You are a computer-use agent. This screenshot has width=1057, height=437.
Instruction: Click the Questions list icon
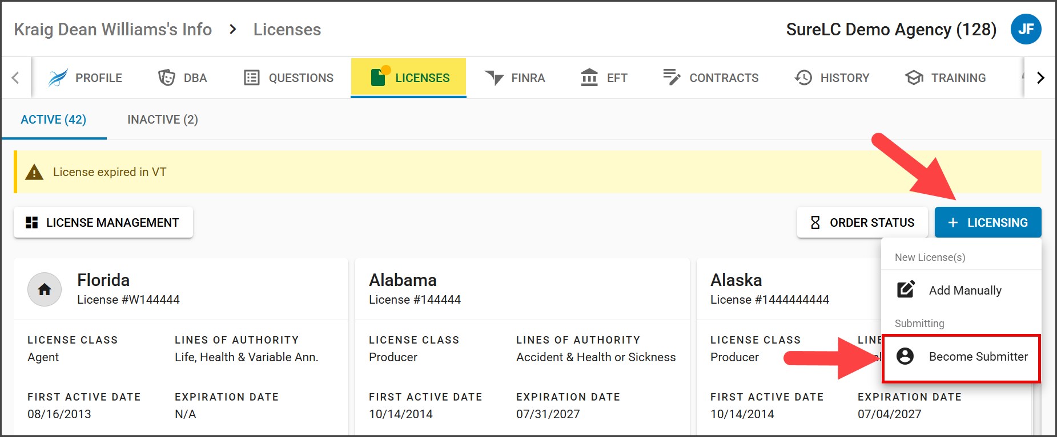click(x=252, y=77)
